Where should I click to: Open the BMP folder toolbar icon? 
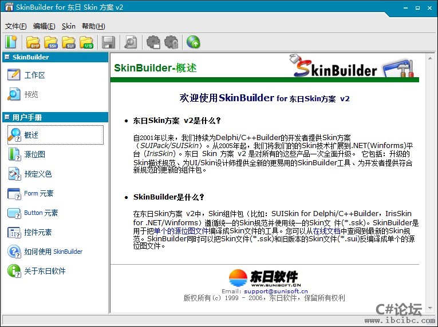pyautogui.click(x=33, y=42)
